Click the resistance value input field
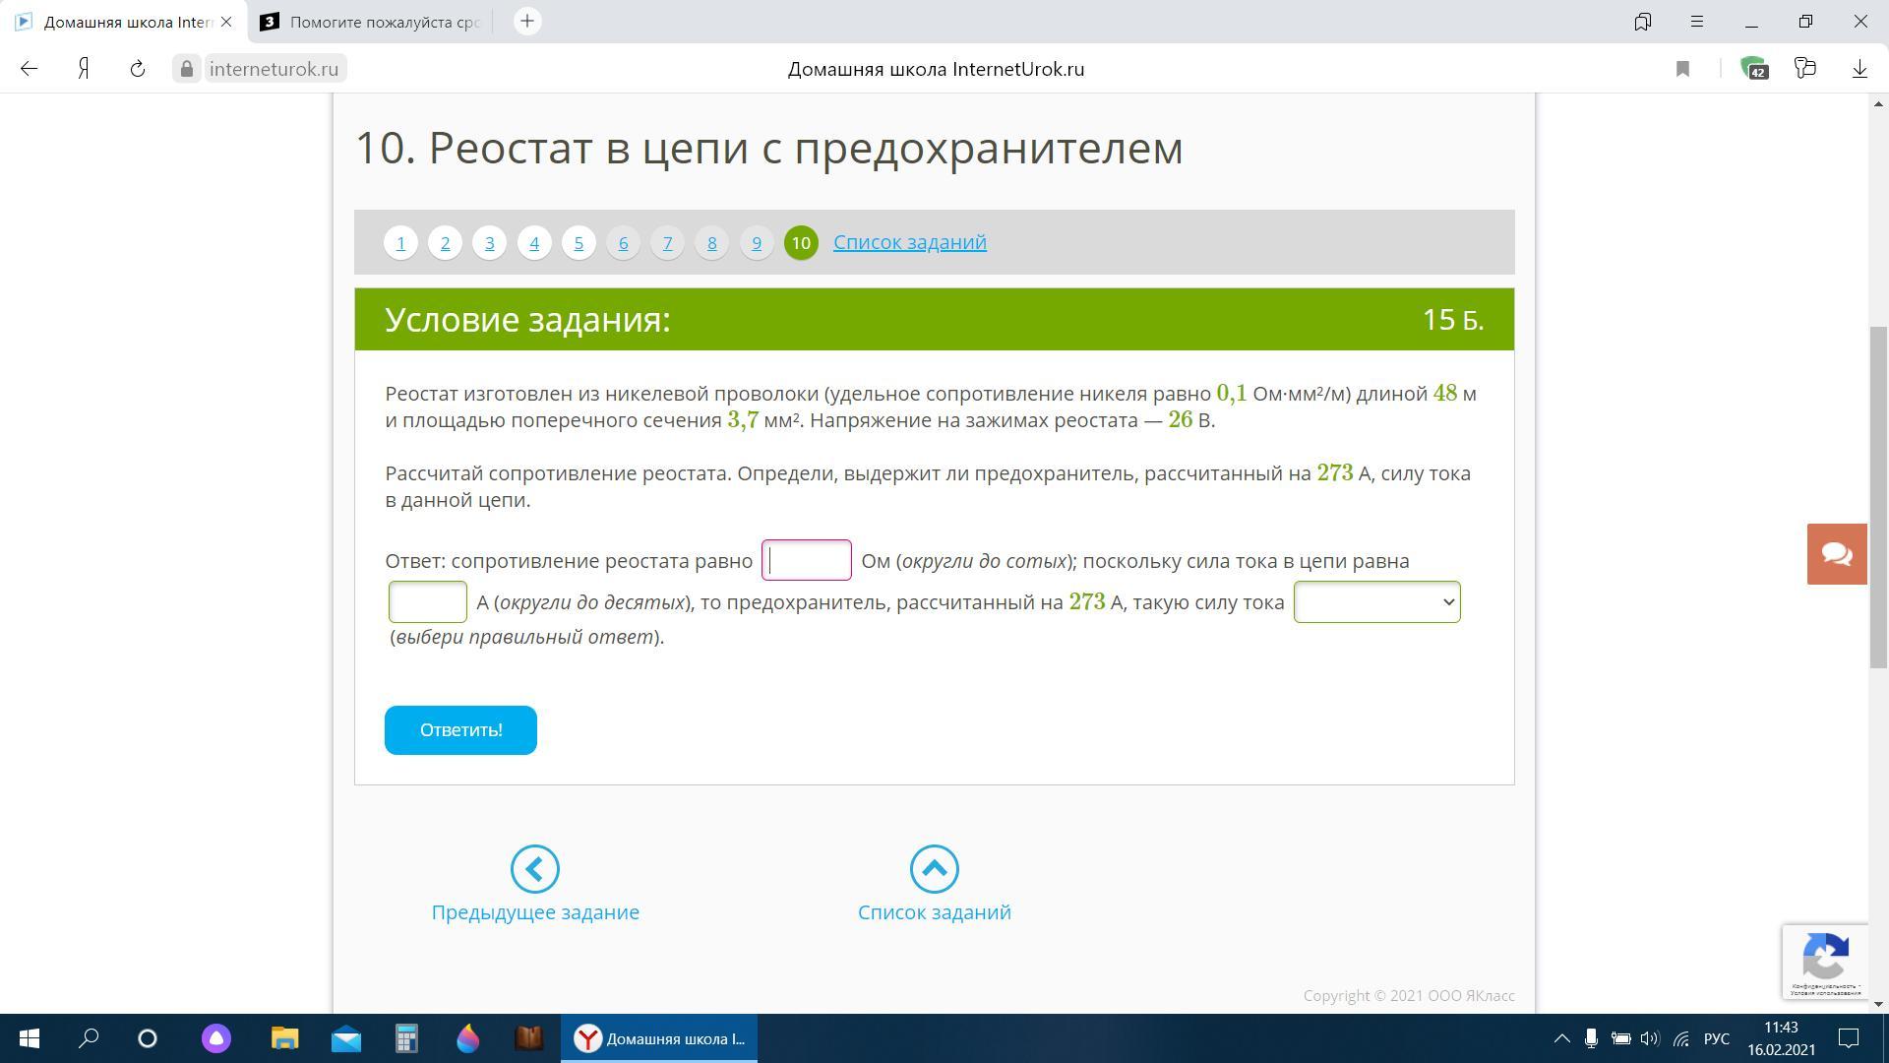 click(x=806, y=561)
